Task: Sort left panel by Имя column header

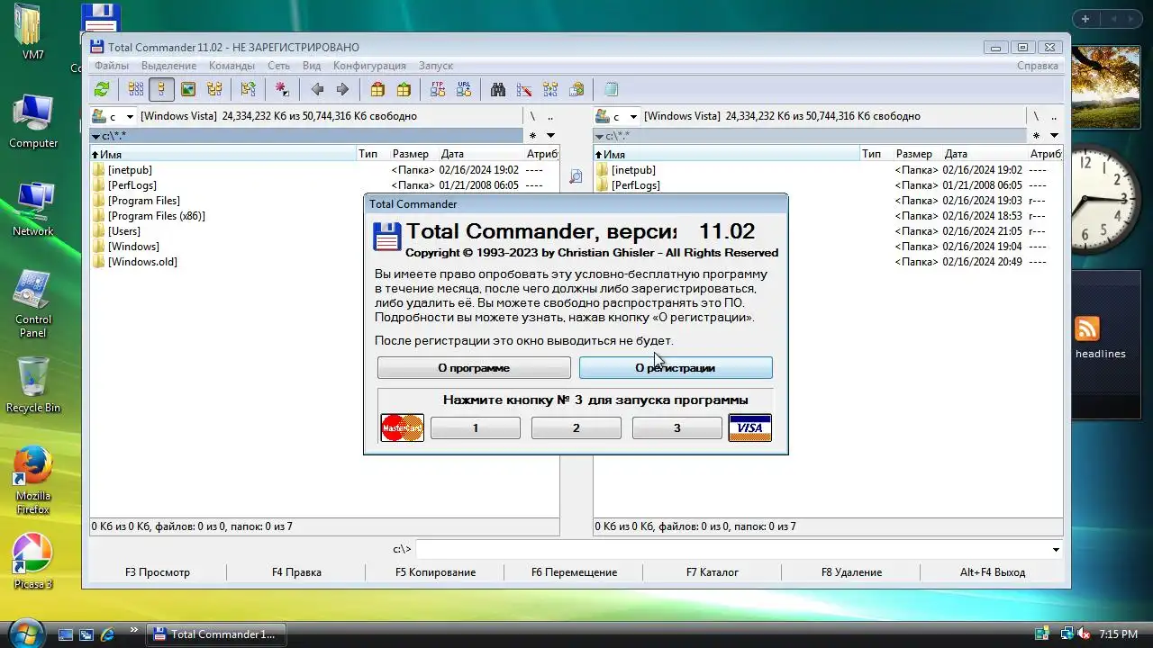Action: [222, 154]
